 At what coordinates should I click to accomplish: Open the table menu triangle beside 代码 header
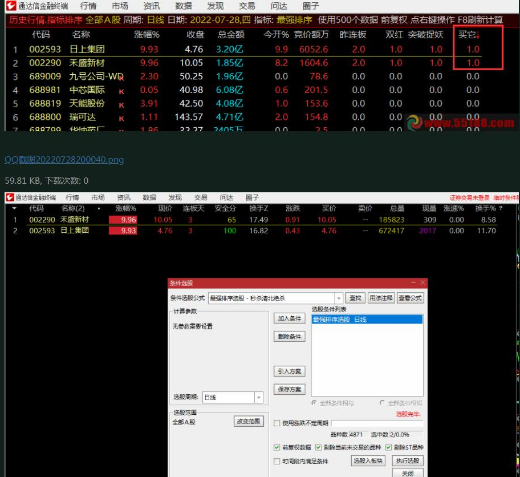tap(14, 208)
